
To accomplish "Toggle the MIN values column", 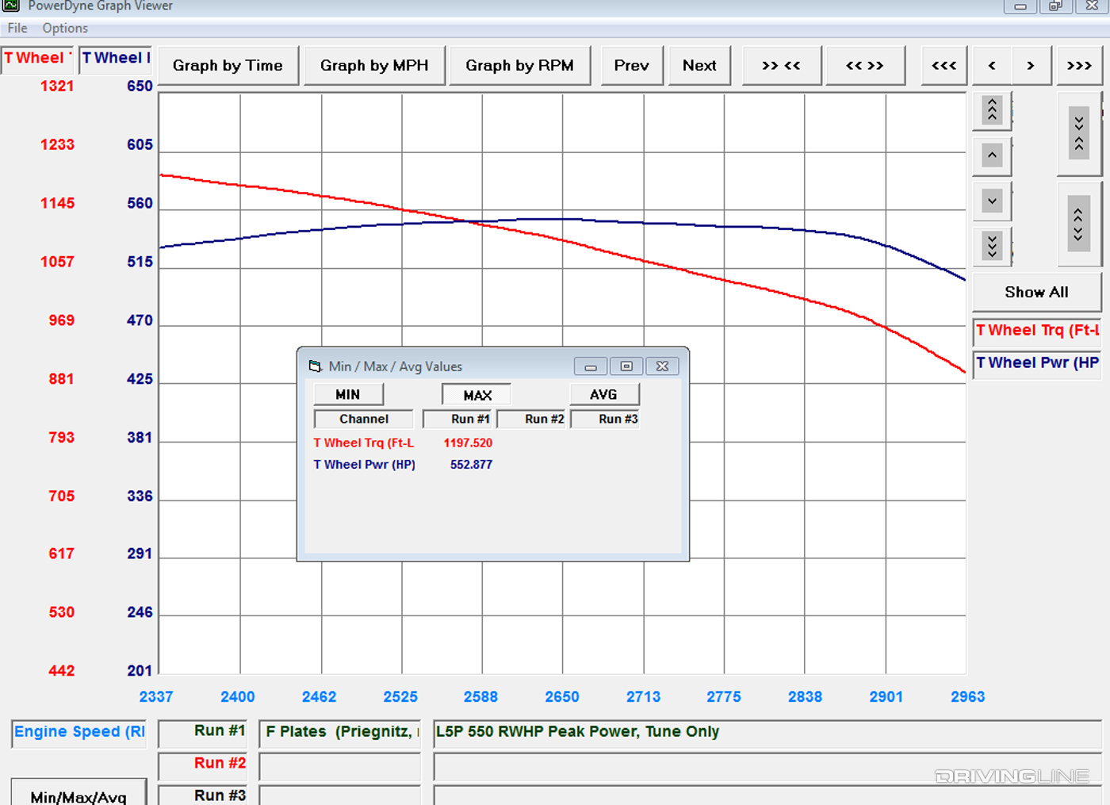I will click(347, 393).
